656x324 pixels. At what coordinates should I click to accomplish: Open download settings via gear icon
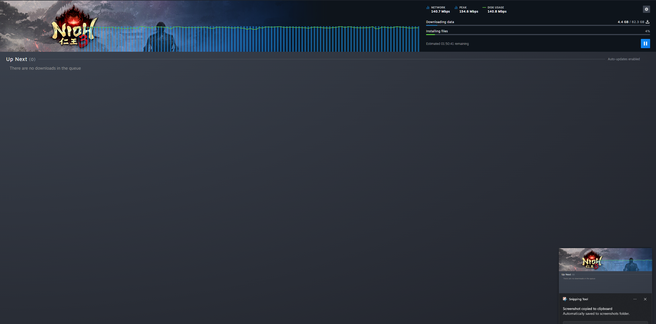point(646,9)
